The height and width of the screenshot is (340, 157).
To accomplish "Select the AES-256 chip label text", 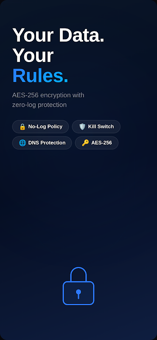I will point(101,143).
